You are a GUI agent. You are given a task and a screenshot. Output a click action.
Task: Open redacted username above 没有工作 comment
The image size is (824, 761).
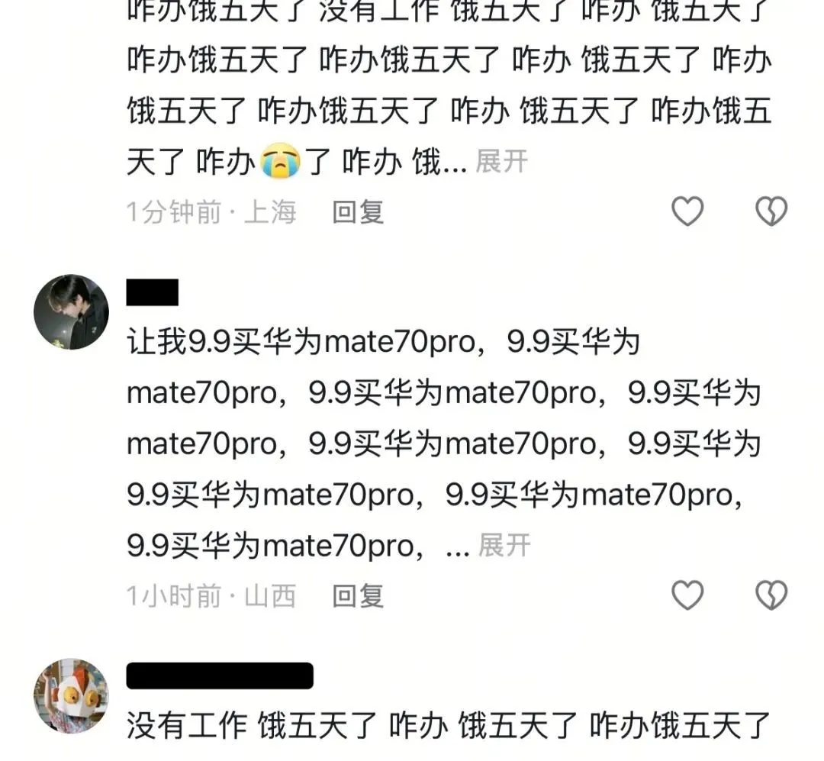[220, 676]
